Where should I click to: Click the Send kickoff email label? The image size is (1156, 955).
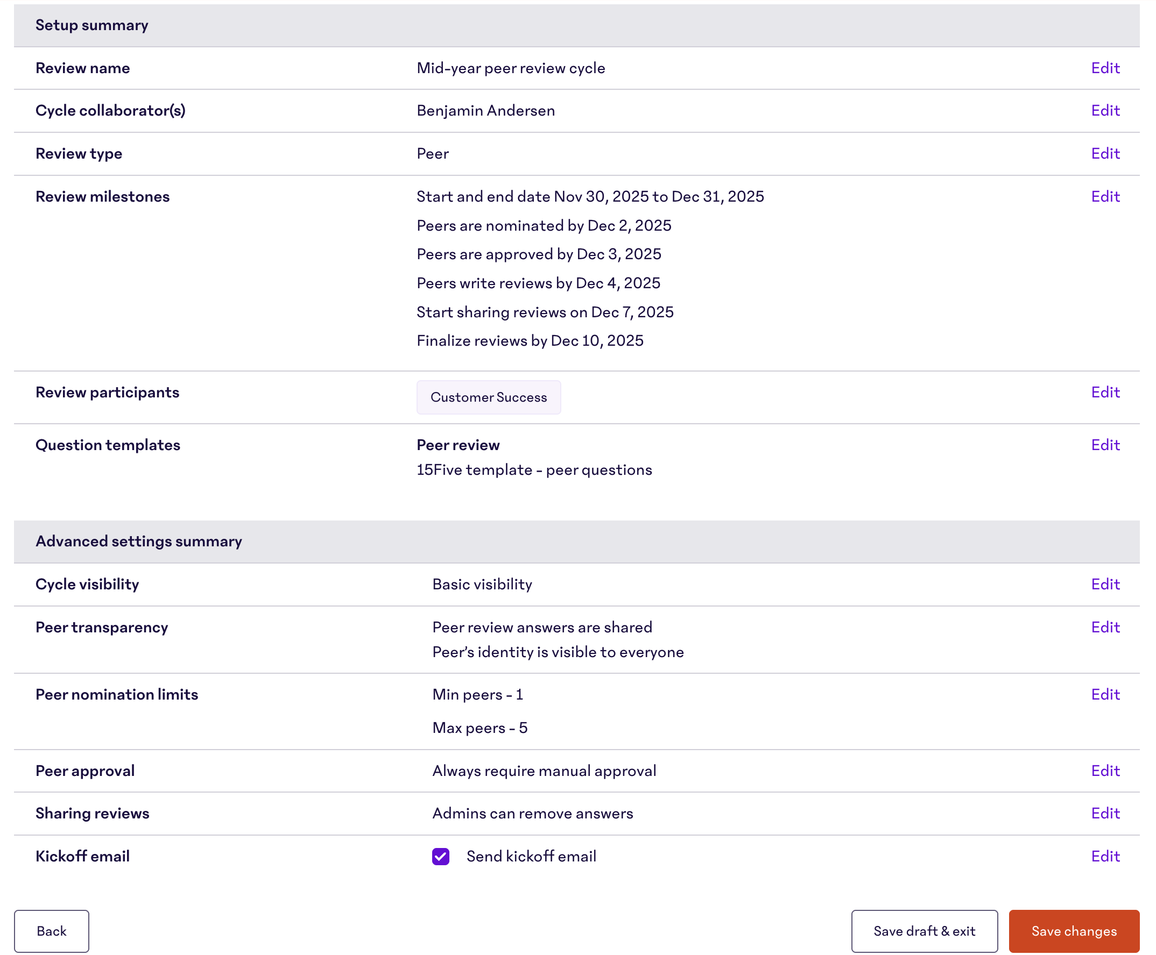(x=531, y=857)
